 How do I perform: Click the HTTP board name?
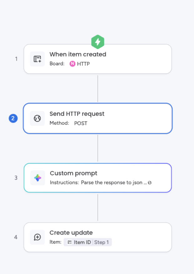click(x=84, y=64)
